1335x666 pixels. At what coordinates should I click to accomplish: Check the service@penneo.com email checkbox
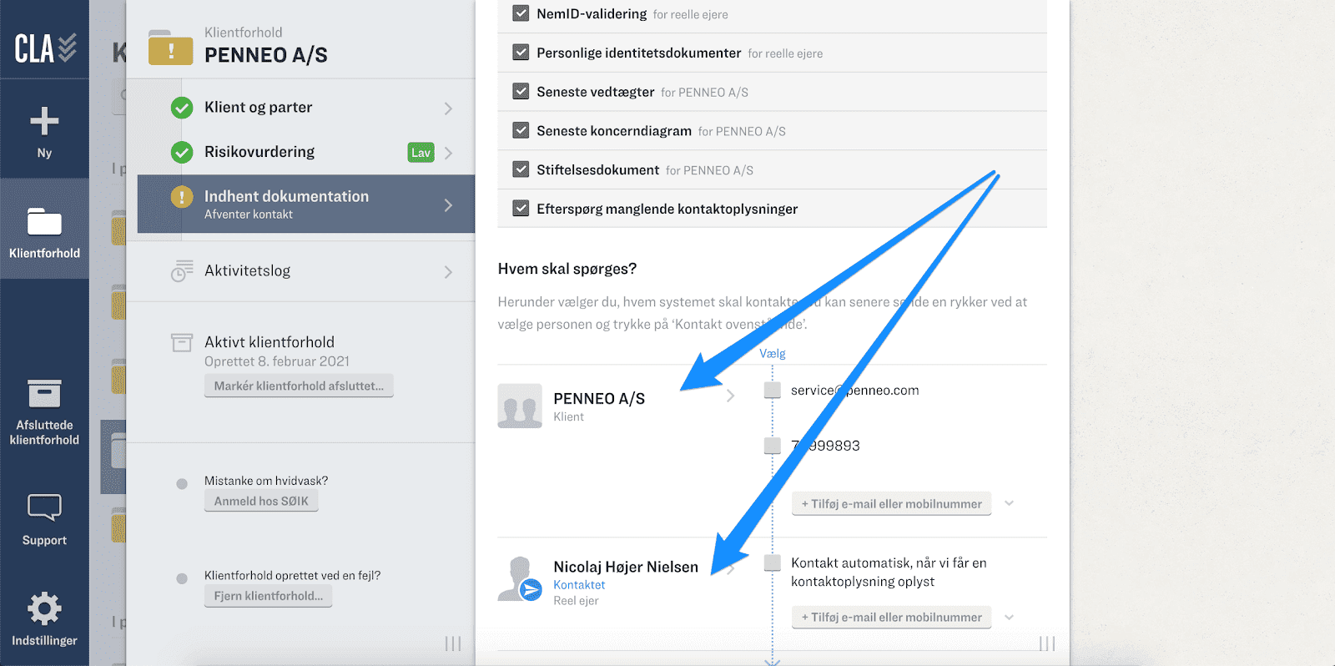click(773, 390)
